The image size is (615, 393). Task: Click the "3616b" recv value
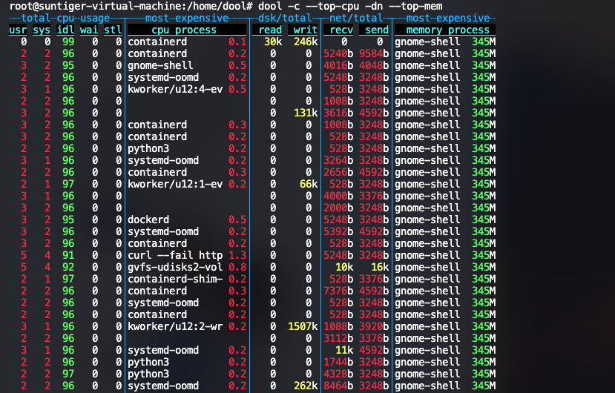point(338,113)
